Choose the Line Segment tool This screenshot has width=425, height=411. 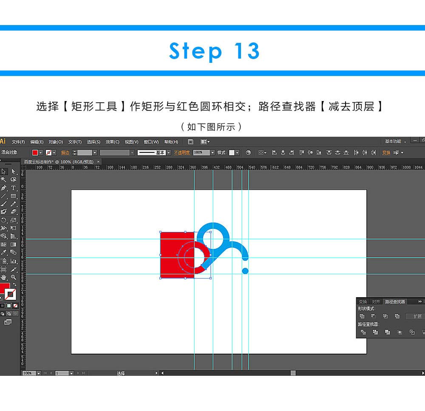tap(3, 196)
